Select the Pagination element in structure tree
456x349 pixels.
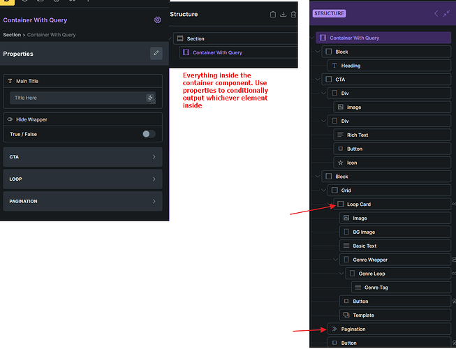point(353,329)
